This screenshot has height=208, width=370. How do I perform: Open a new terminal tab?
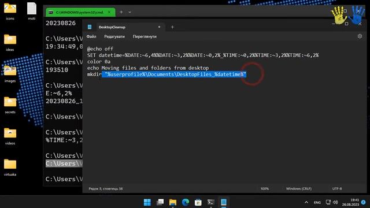pos(121,12)
